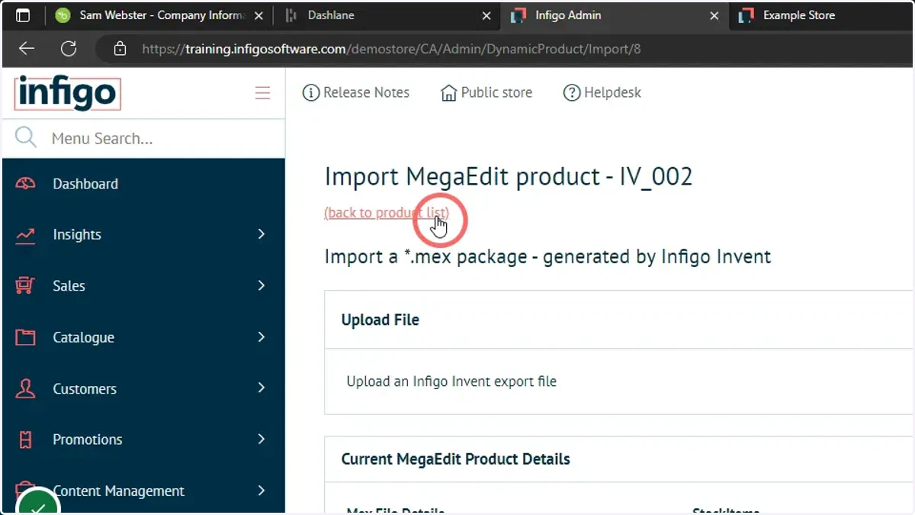Screen dimensions: 915x515
Task: Expand the Content Management menu chevron
Action: 262,490
